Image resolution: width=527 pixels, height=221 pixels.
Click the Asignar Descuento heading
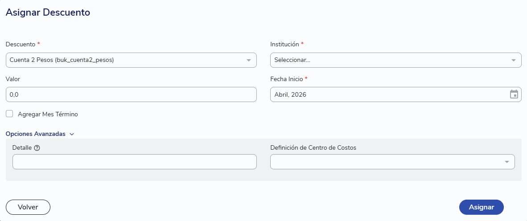(x=48, y=12)
